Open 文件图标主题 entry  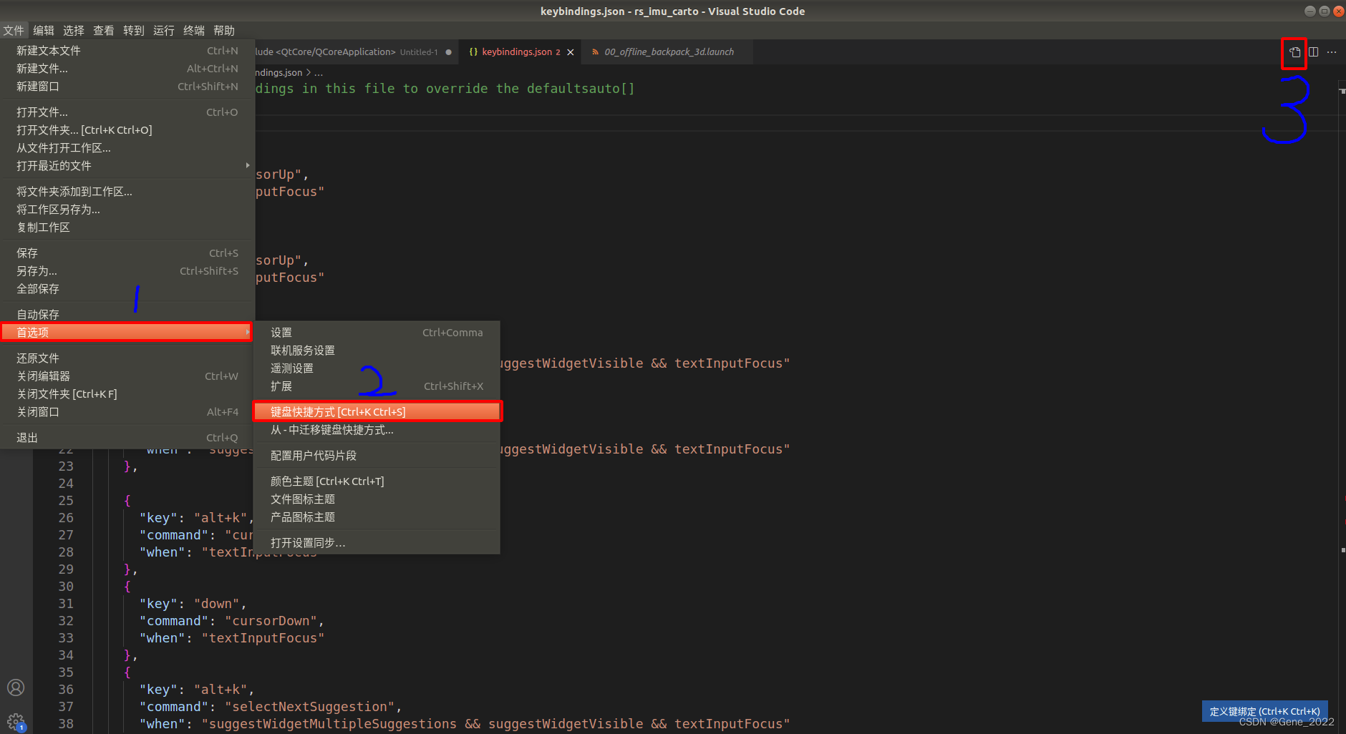(x=377, y=499)
